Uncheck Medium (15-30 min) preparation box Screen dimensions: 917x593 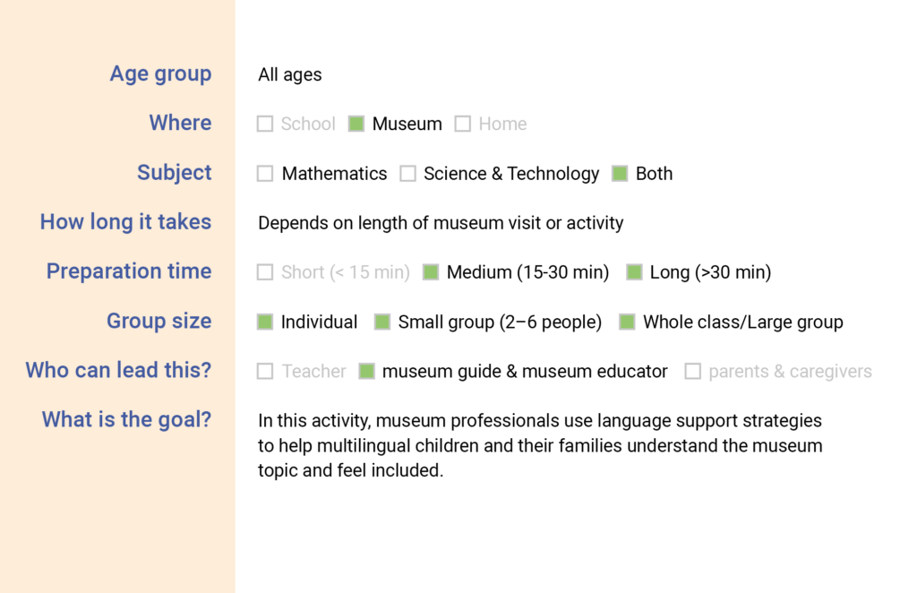pyautogui.click(x=431, y=272)
